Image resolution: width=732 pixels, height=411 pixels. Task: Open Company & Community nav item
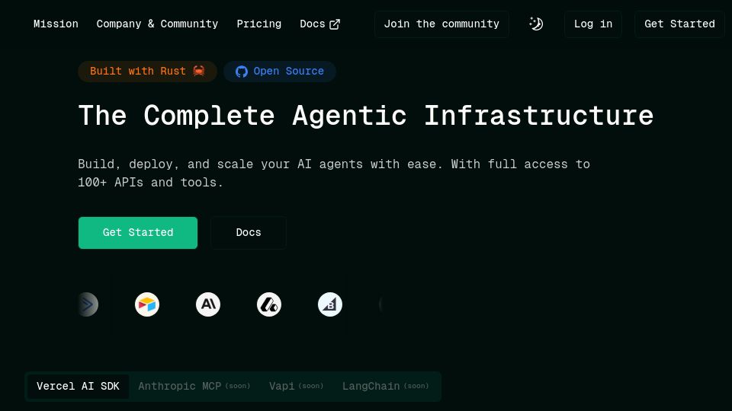157,24
